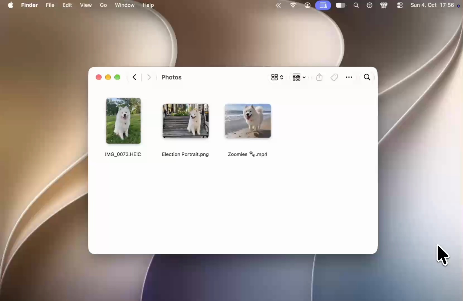Click the Election Portrait.png file name
Image resolution: width=463 pixels, height=301 pixels.
coord(185,154)
